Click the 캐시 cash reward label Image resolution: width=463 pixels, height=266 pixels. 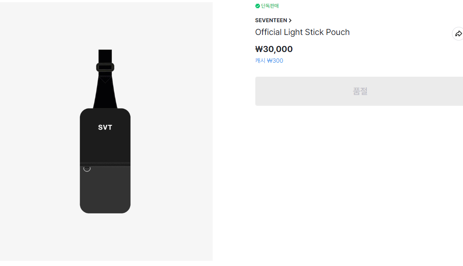pos(260,61)
